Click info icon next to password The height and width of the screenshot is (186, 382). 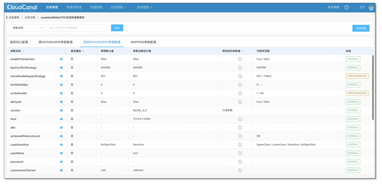click(61, 162)
